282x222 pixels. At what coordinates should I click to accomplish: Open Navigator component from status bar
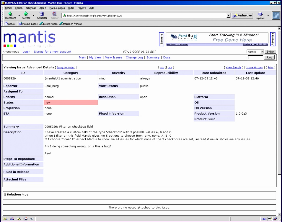tap(5, 219)
